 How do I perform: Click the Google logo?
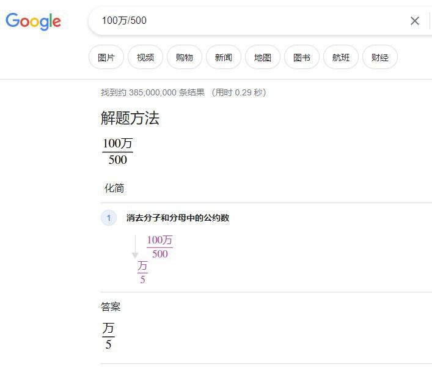34,21
